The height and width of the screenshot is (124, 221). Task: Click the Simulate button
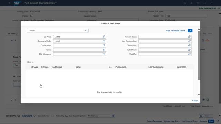click(x=203, y=121)
